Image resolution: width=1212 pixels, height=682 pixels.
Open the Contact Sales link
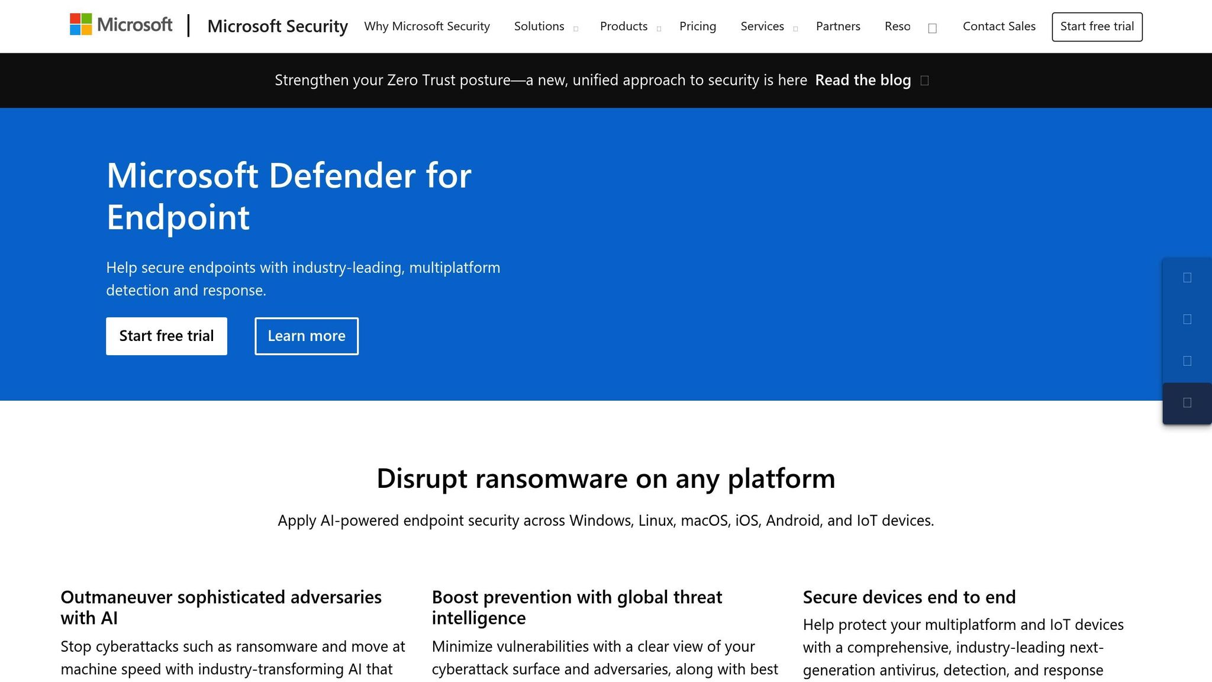[x=998, y=26]
